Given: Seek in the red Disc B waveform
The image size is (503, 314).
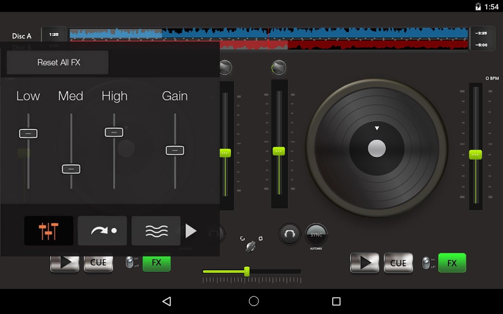Looking at the screenshot, I should tap(344, 45).
